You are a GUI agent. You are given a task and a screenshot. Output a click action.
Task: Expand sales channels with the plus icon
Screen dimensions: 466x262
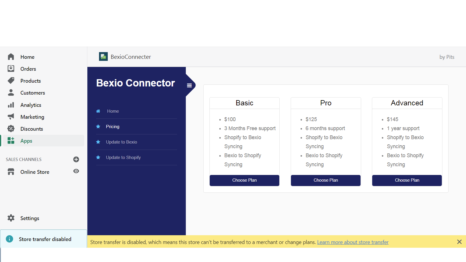76,159
